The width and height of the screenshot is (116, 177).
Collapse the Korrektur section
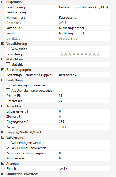click(2, 106)
